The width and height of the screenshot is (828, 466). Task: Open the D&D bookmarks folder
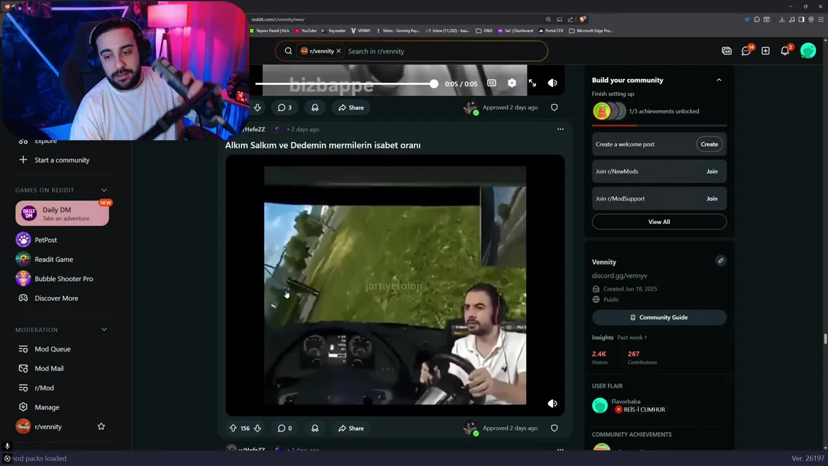(484, 30)
